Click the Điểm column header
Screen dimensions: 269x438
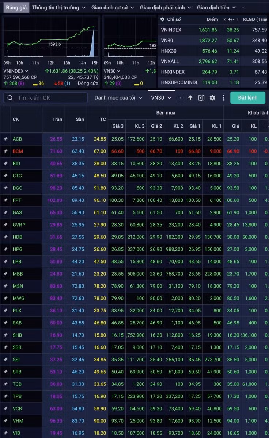[x=212, y=19]
